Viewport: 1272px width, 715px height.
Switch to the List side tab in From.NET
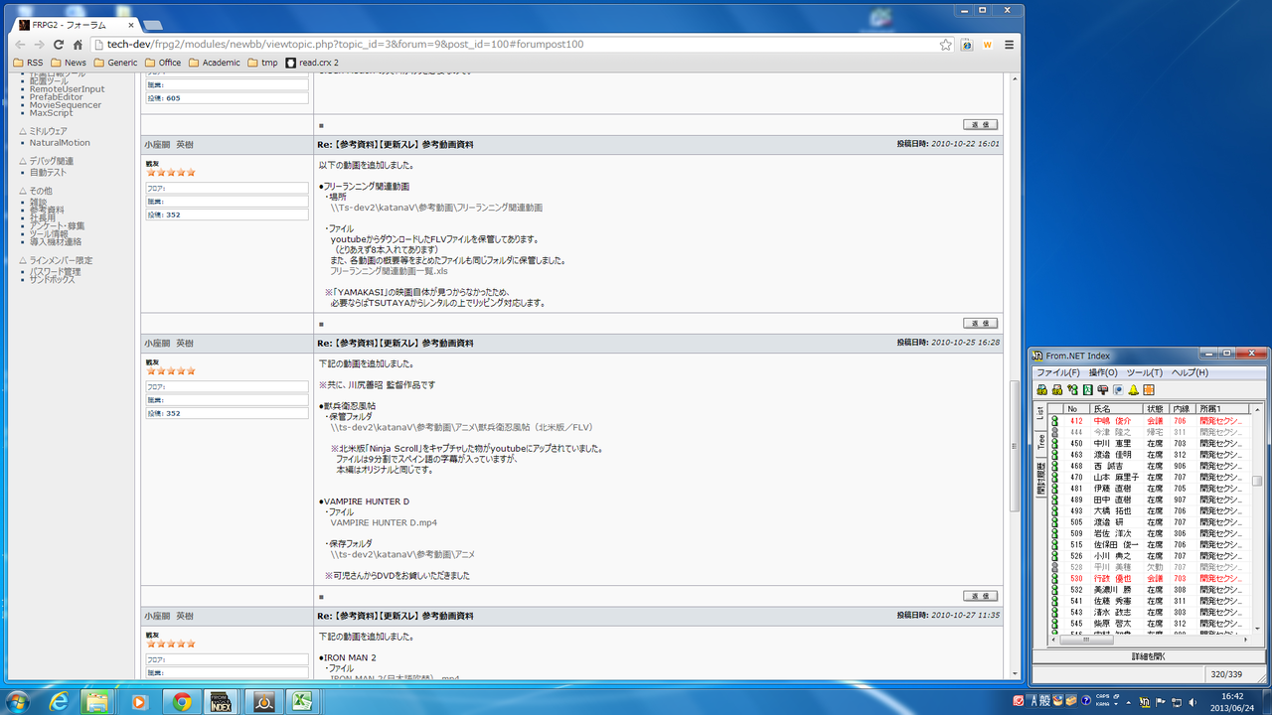point(1040,413)
